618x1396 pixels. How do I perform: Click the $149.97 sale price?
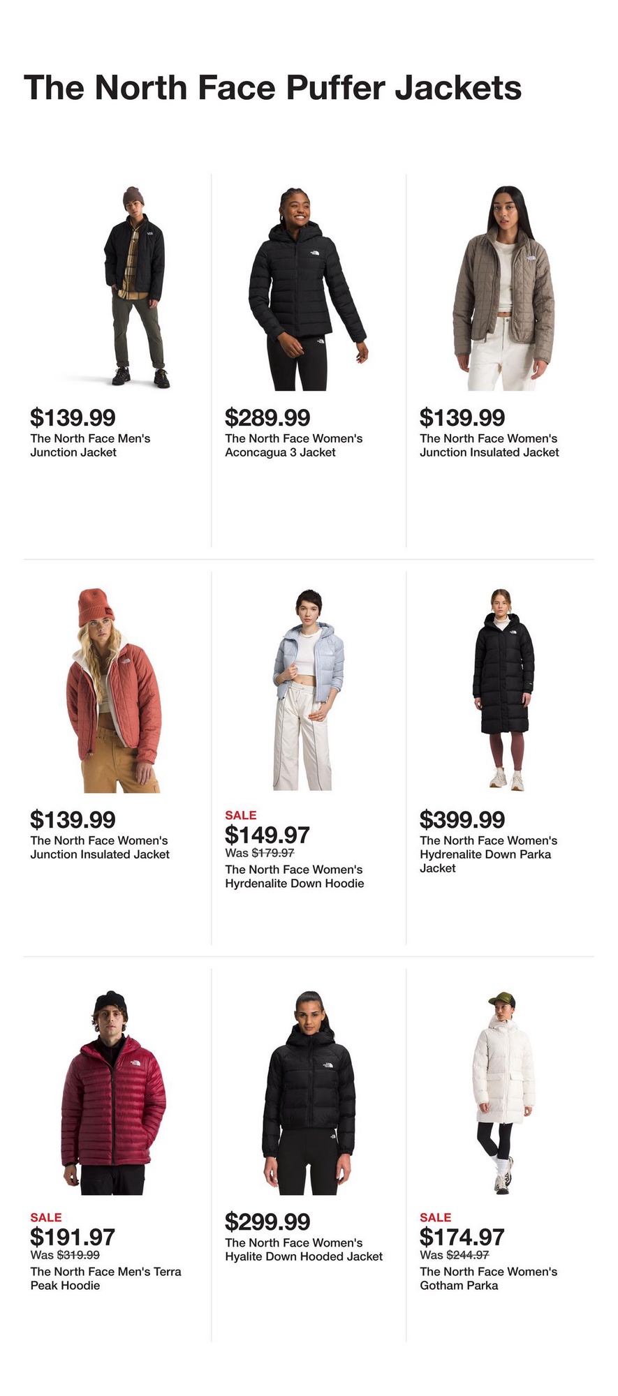[267, 835]
